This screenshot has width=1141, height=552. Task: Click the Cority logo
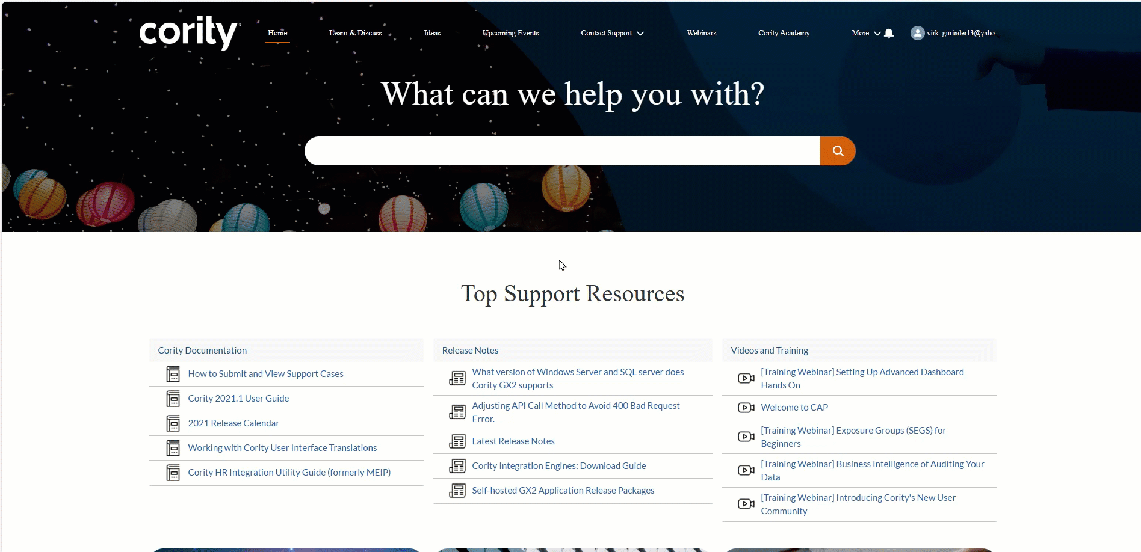point(188,32)
